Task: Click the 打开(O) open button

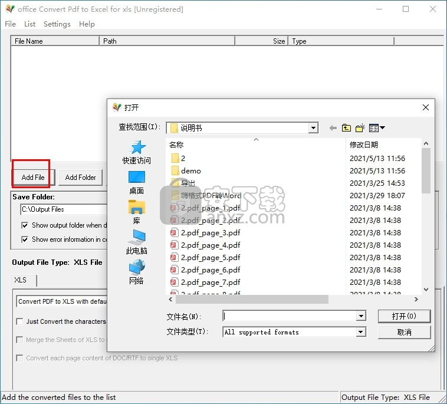Action: (x=404, y=316)
